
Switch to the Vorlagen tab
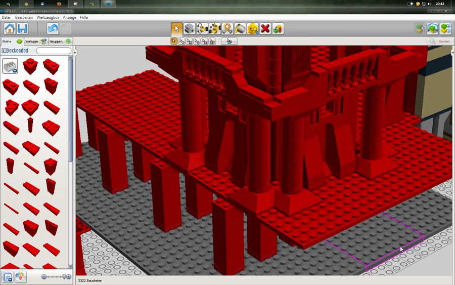(35, 41)
